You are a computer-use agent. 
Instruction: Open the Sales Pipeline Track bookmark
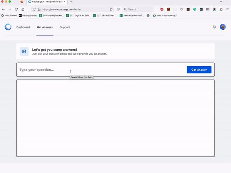click(132, 15)
